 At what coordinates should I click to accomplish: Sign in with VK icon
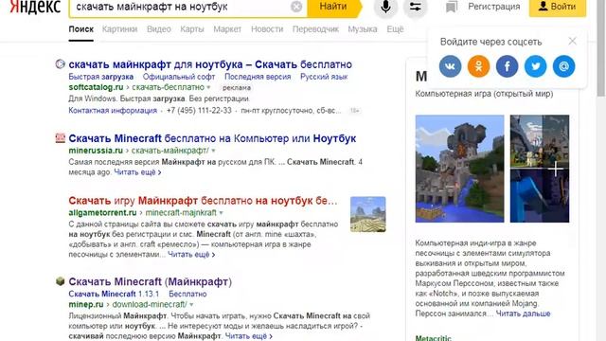tap(451, 66)
